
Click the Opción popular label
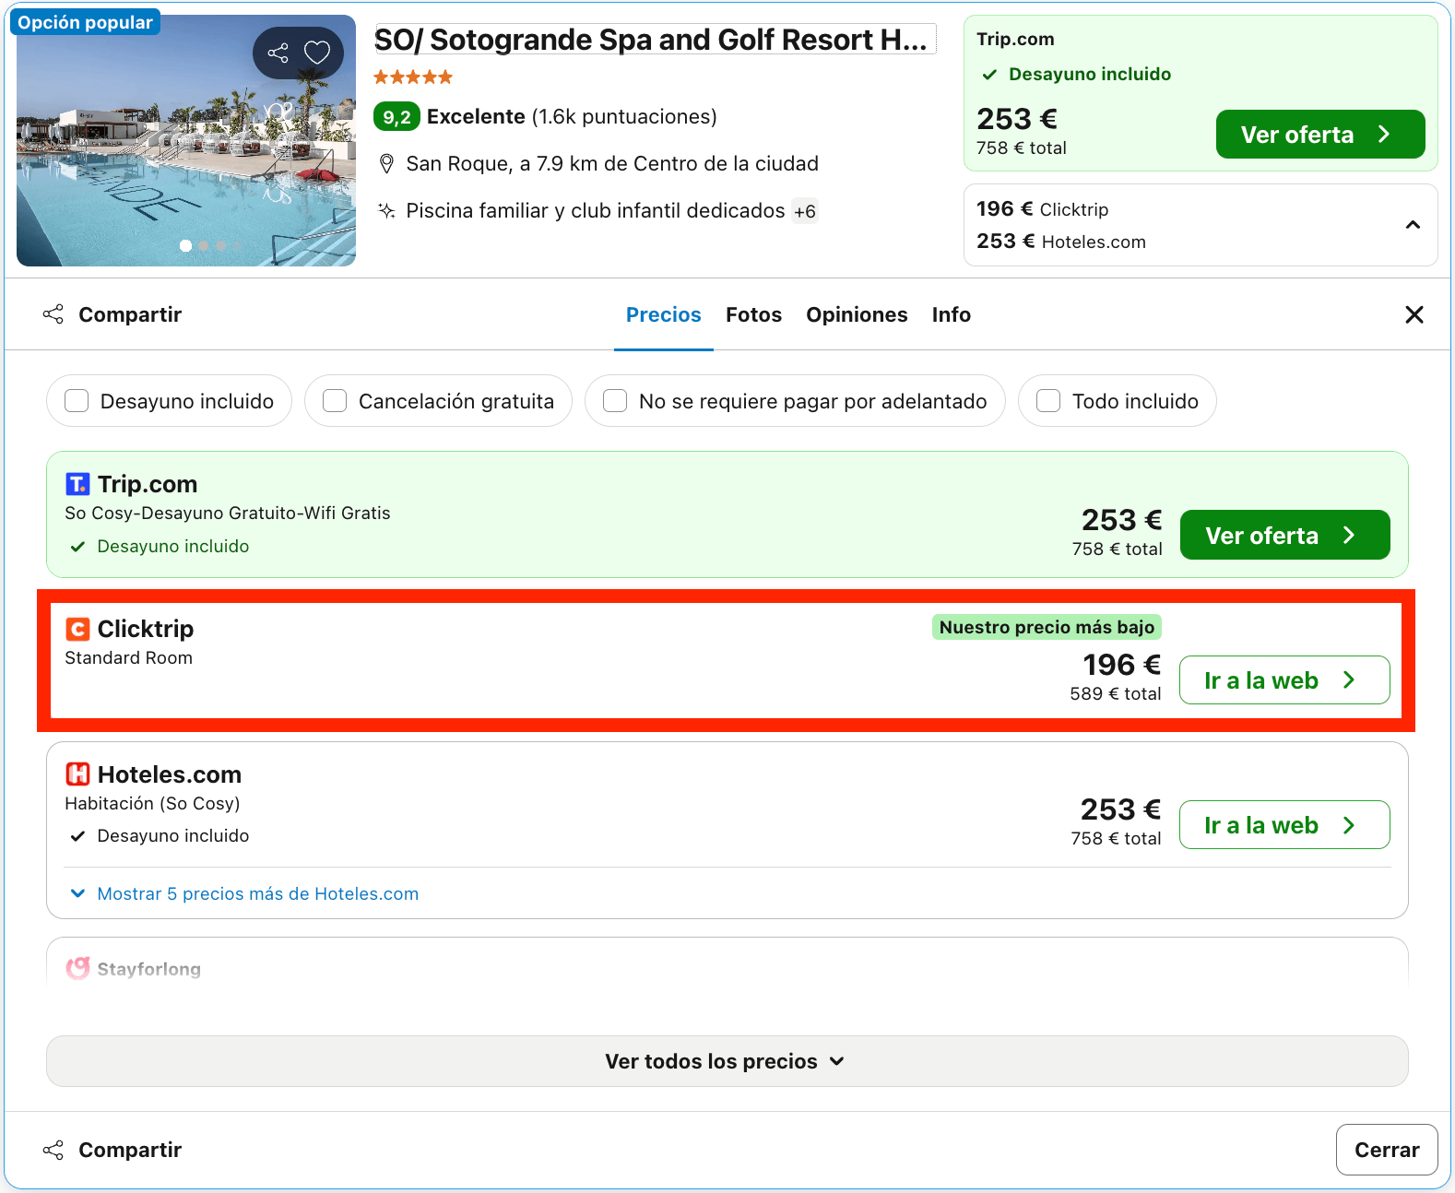point(85,22)
